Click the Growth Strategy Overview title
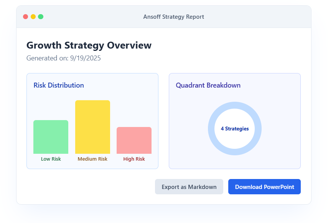This screenshot has width=328, height=223. 89,45
